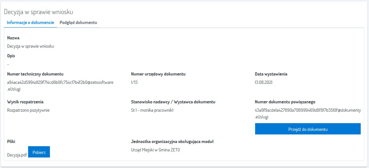Switch to the Podgląd dokumentu tab
Viewport: 369px width, 168px height.
tap(78, 23)
